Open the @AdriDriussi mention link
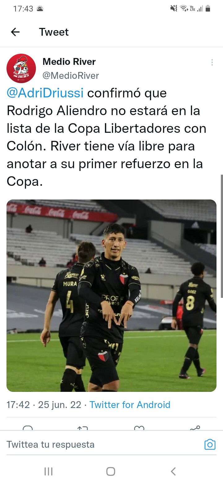 coord(45,93)
